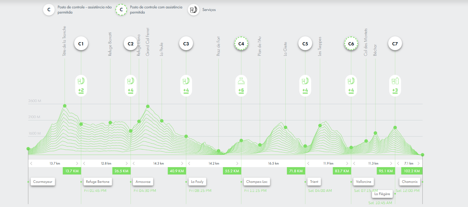Click the right arrow of the 7.1 km segment
The width and height of the screenshot is (468, 207).
tap(418, 164)
